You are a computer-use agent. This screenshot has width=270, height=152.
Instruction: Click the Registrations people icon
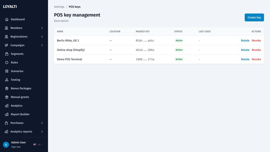[x=6, y=37]
